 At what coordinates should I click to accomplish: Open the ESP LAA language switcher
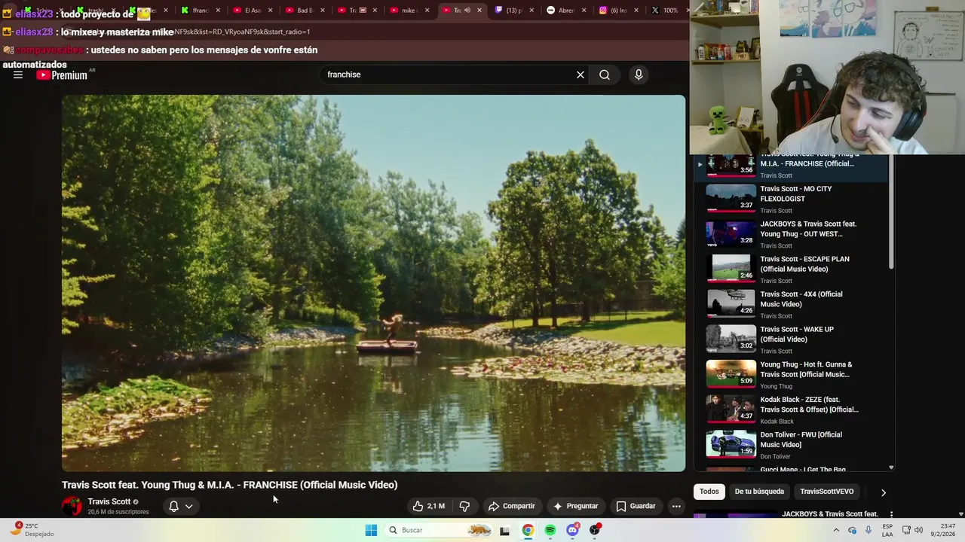(887, 530)
